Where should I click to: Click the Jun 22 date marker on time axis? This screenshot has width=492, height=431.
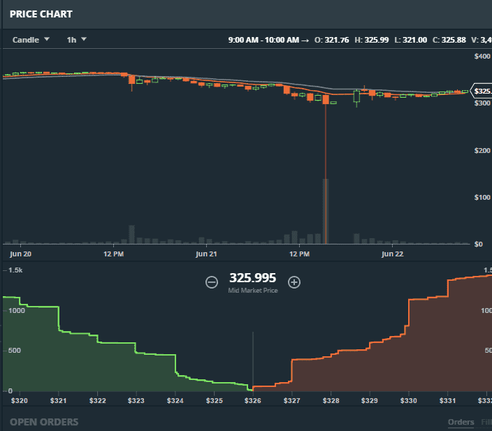pos(392,254)
